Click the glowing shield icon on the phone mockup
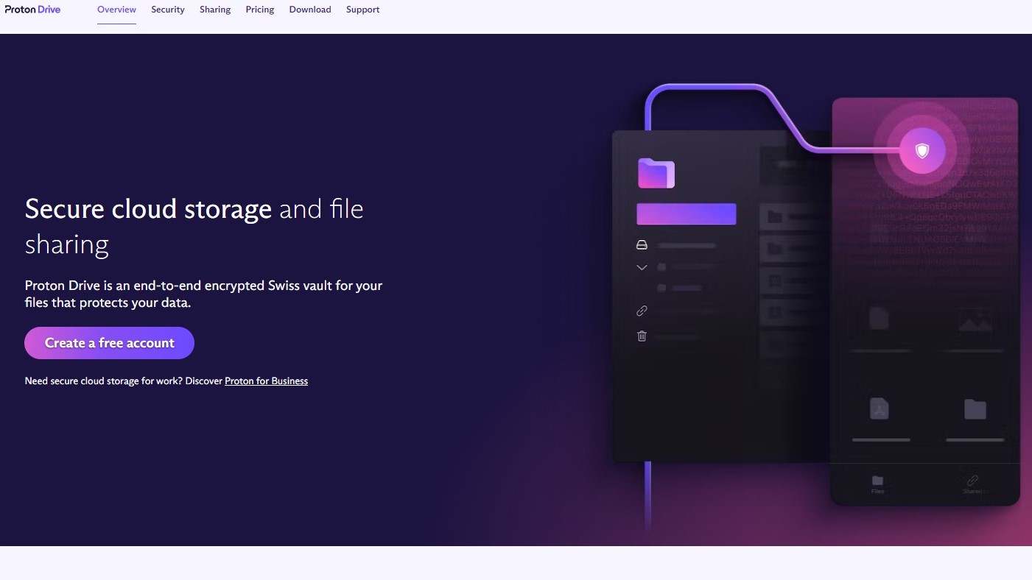Screen dimensions: 1032x580 (x=922, y=149)
